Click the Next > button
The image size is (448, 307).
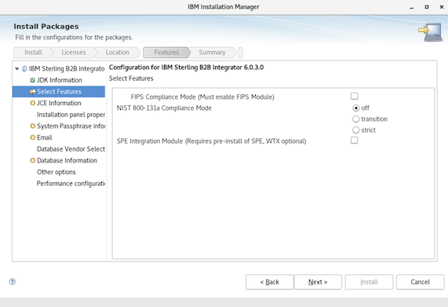318,282
